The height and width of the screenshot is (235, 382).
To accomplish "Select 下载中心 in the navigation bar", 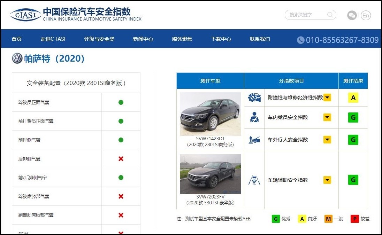I will pyautogui.click(x=221, y=39).
